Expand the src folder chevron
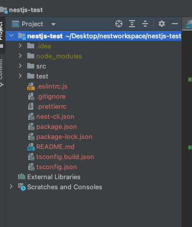 pyautogui.click(x=20, y=66)
